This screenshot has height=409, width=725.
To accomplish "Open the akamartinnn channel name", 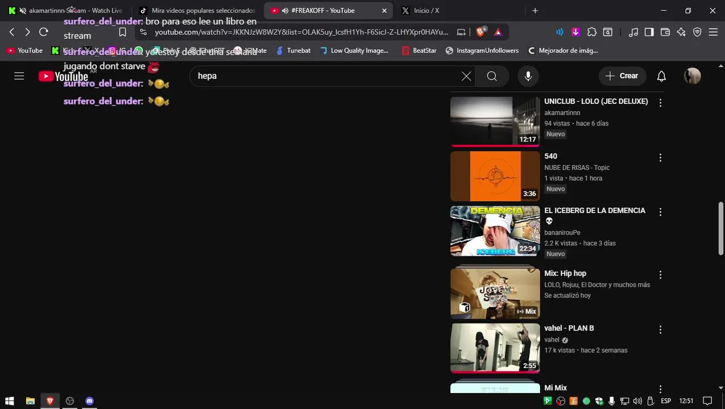I will (562, 113).
